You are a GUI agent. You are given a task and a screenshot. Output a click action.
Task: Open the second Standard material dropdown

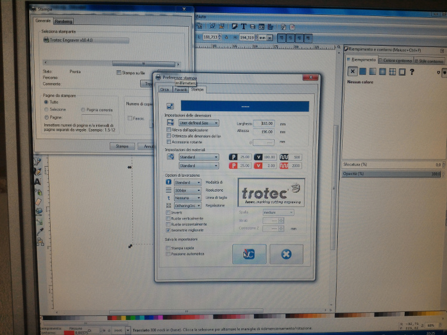pyautogui.click(x=198, y=165)
